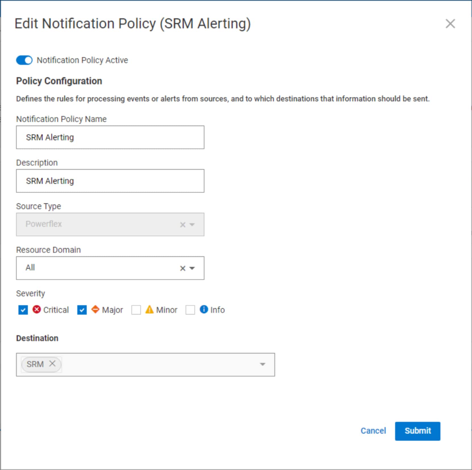Toggle the Notification Policy Active switch
The image size is (472, 470).
[24, 60]
